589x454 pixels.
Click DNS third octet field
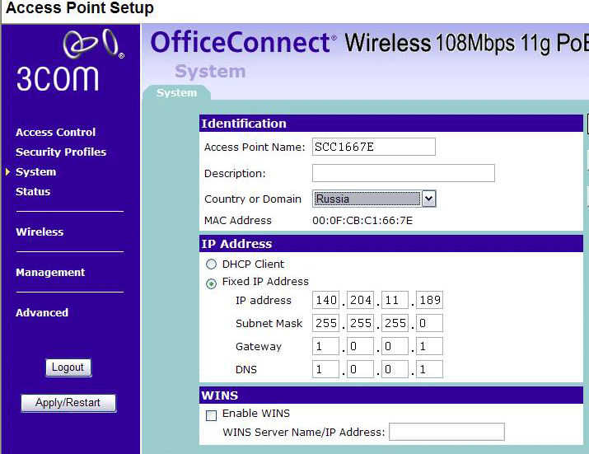tap(395, 369)
